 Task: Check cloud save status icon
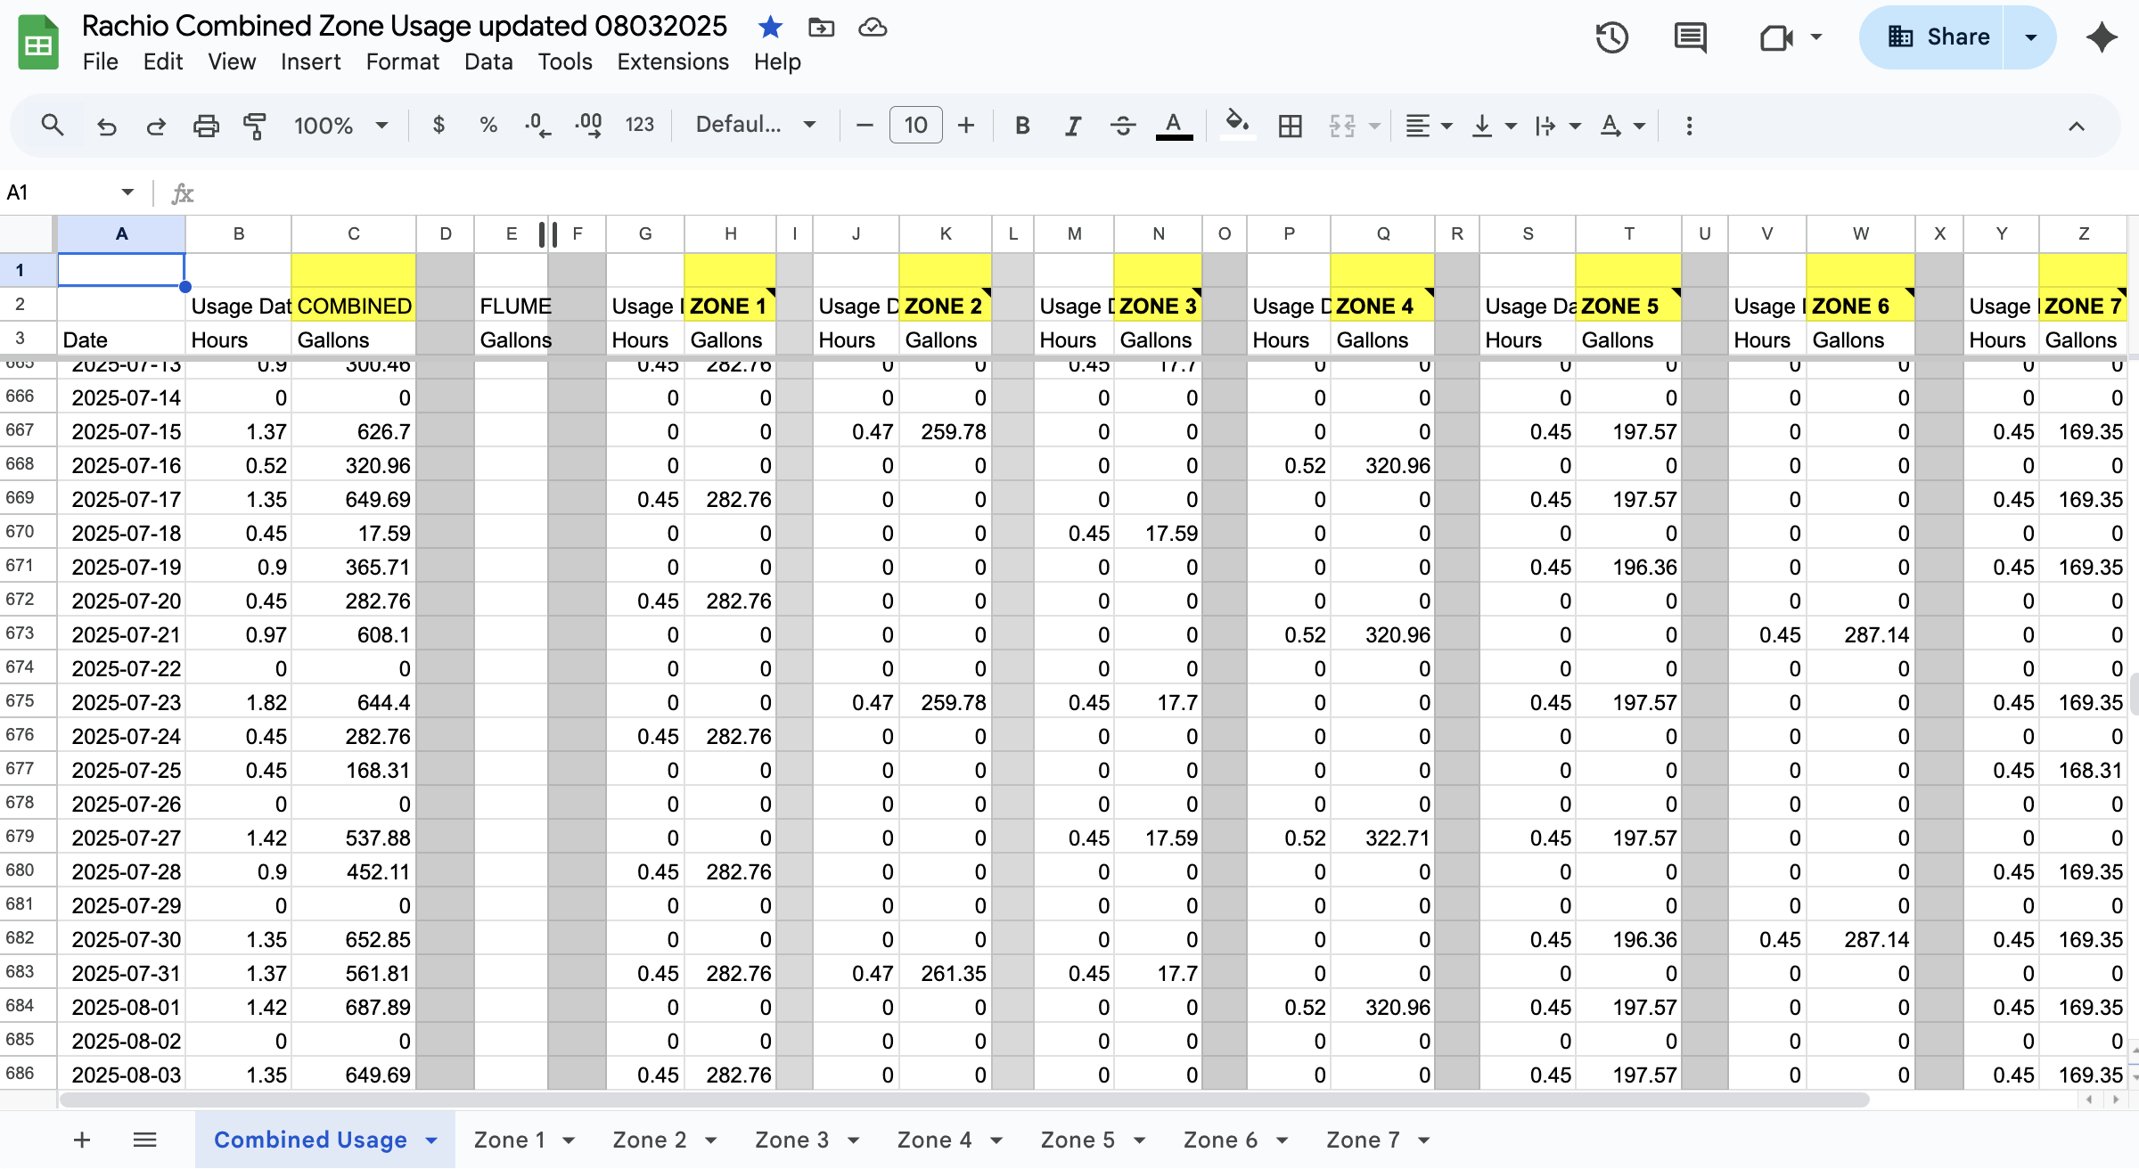[873, 28]
